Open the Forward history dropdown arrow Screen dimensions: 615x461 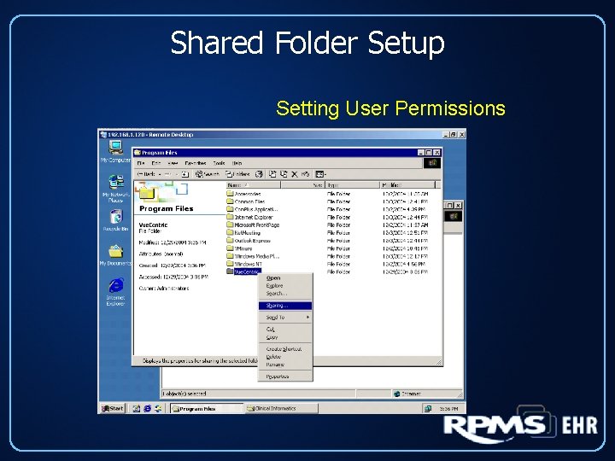tap(177, 174)
